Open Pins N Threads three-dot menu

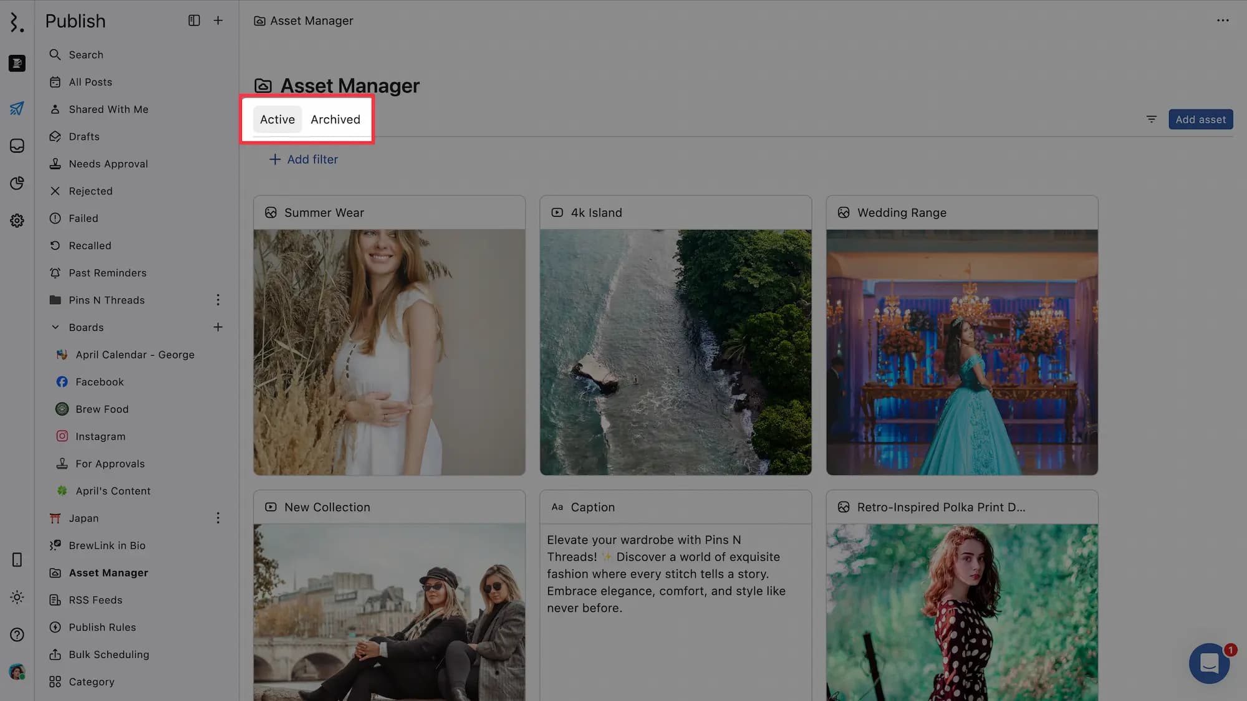point(218,300)
